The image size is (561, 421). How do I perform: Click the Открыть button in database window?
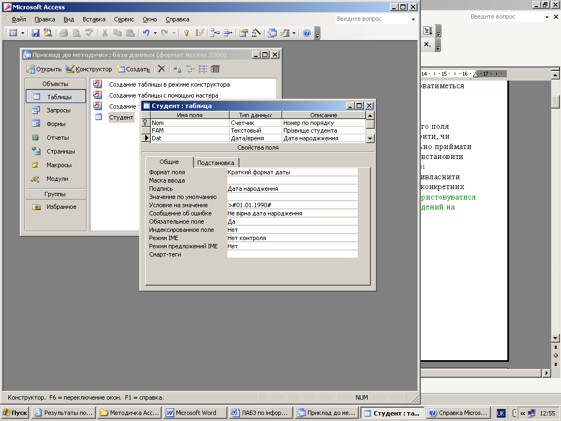(x=44, y=69)
